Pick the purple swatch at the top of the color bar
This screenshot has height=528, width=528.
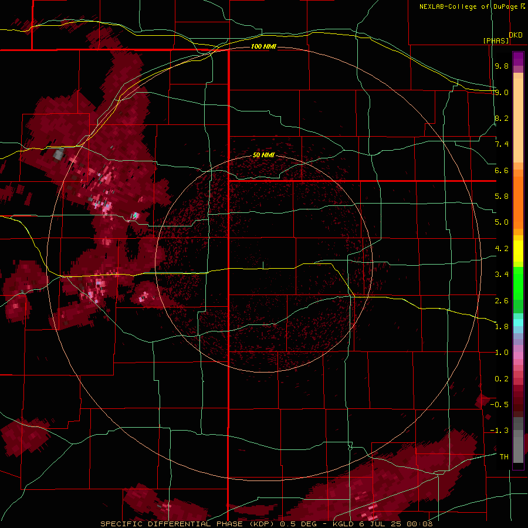point(518,59)
